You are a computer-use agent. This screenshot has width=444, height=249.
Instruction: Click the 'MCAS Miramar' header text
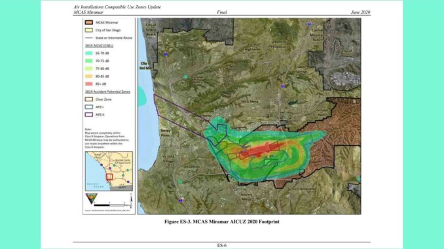(x=88, y=12)
